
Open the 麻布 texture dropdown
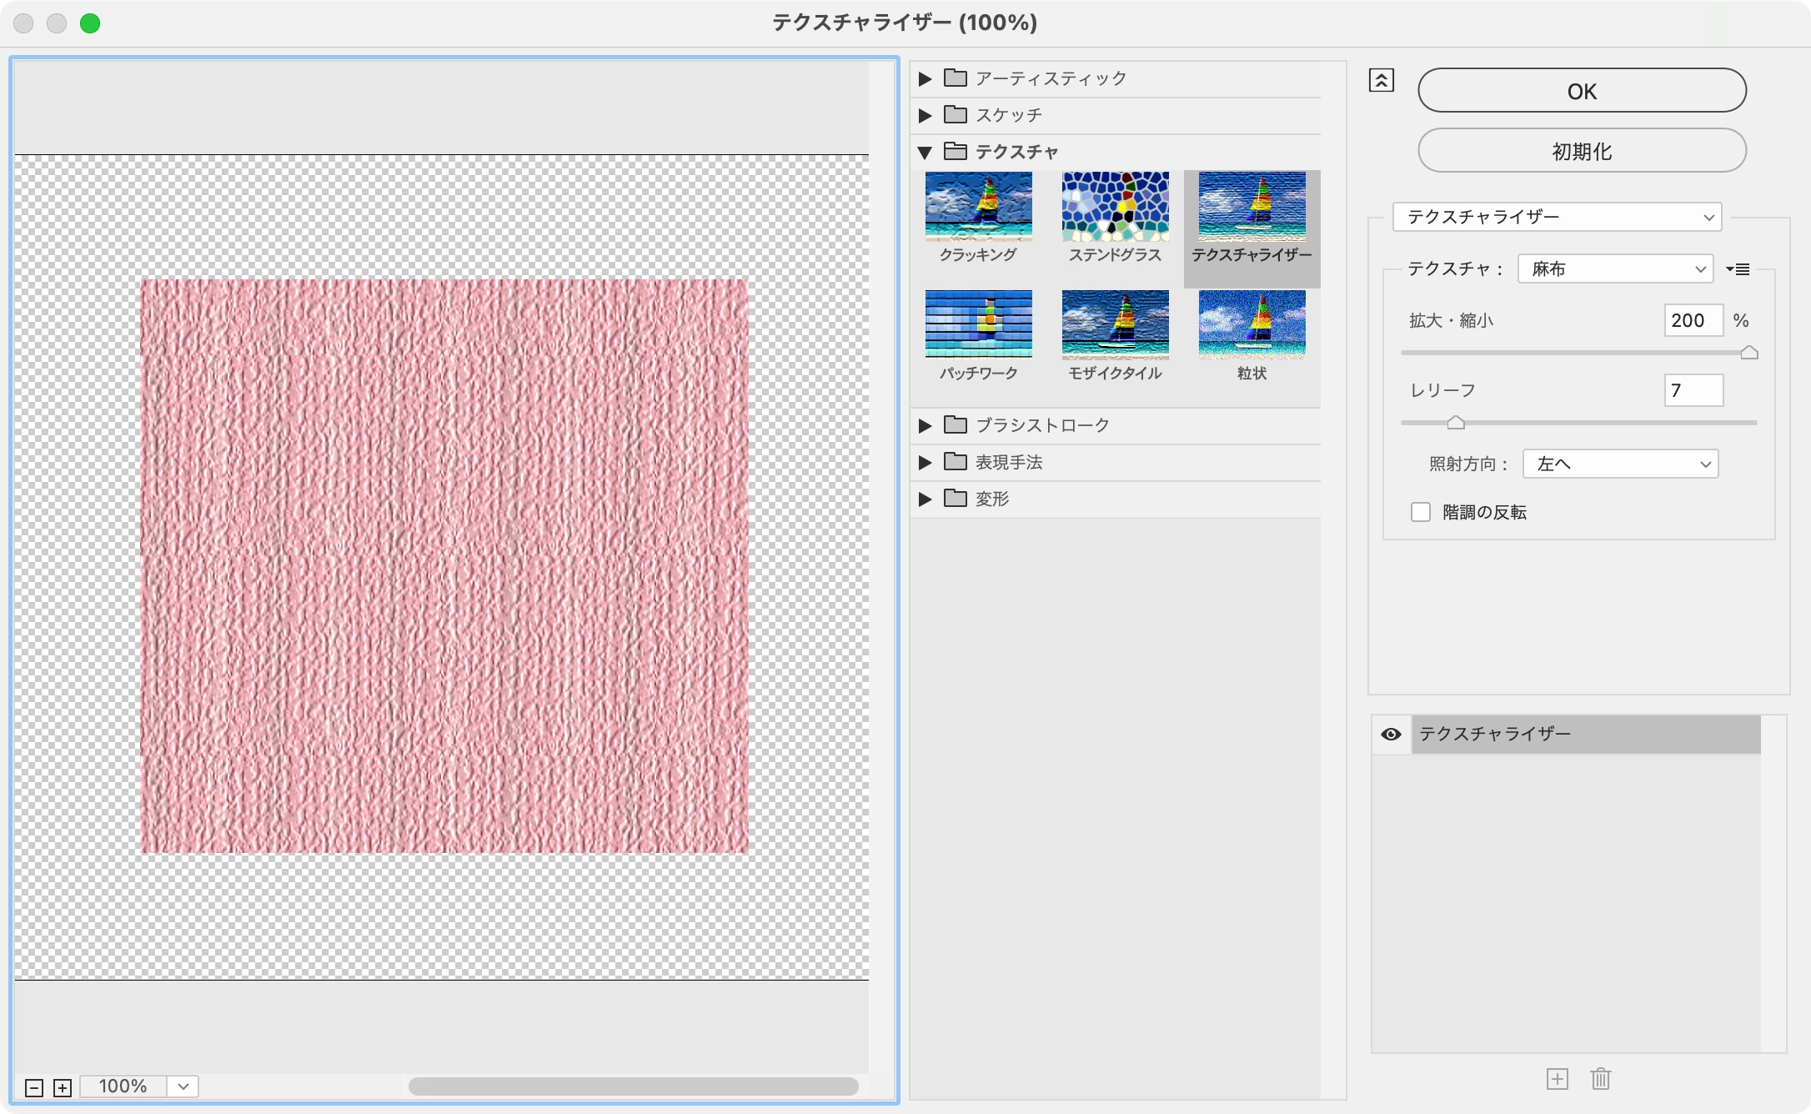1615,268
